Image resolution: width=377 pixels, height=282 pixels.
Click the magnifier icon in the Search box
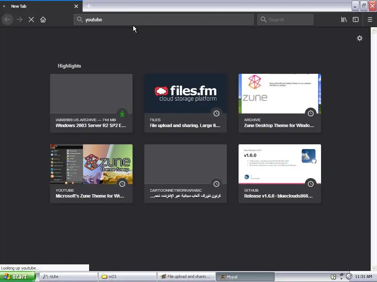pos(264,20)
